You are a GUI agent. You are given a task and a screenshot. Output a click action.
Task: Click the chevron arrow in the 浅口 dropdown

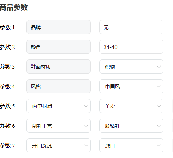(159, 146)
